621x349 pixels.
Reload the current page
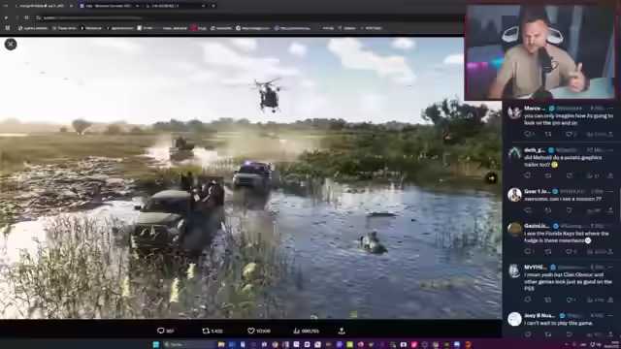click(x=26, y=17)
